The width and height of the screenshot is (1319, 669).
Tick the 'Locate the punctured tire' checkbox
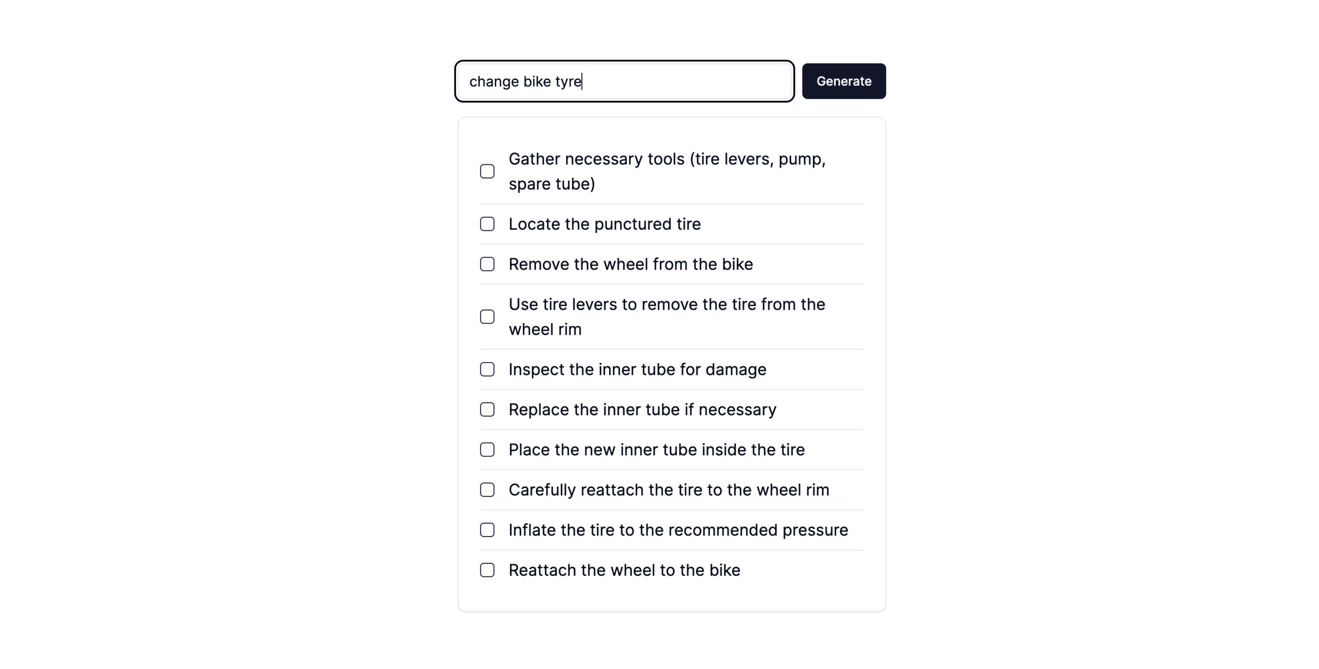tap(487, 224)
